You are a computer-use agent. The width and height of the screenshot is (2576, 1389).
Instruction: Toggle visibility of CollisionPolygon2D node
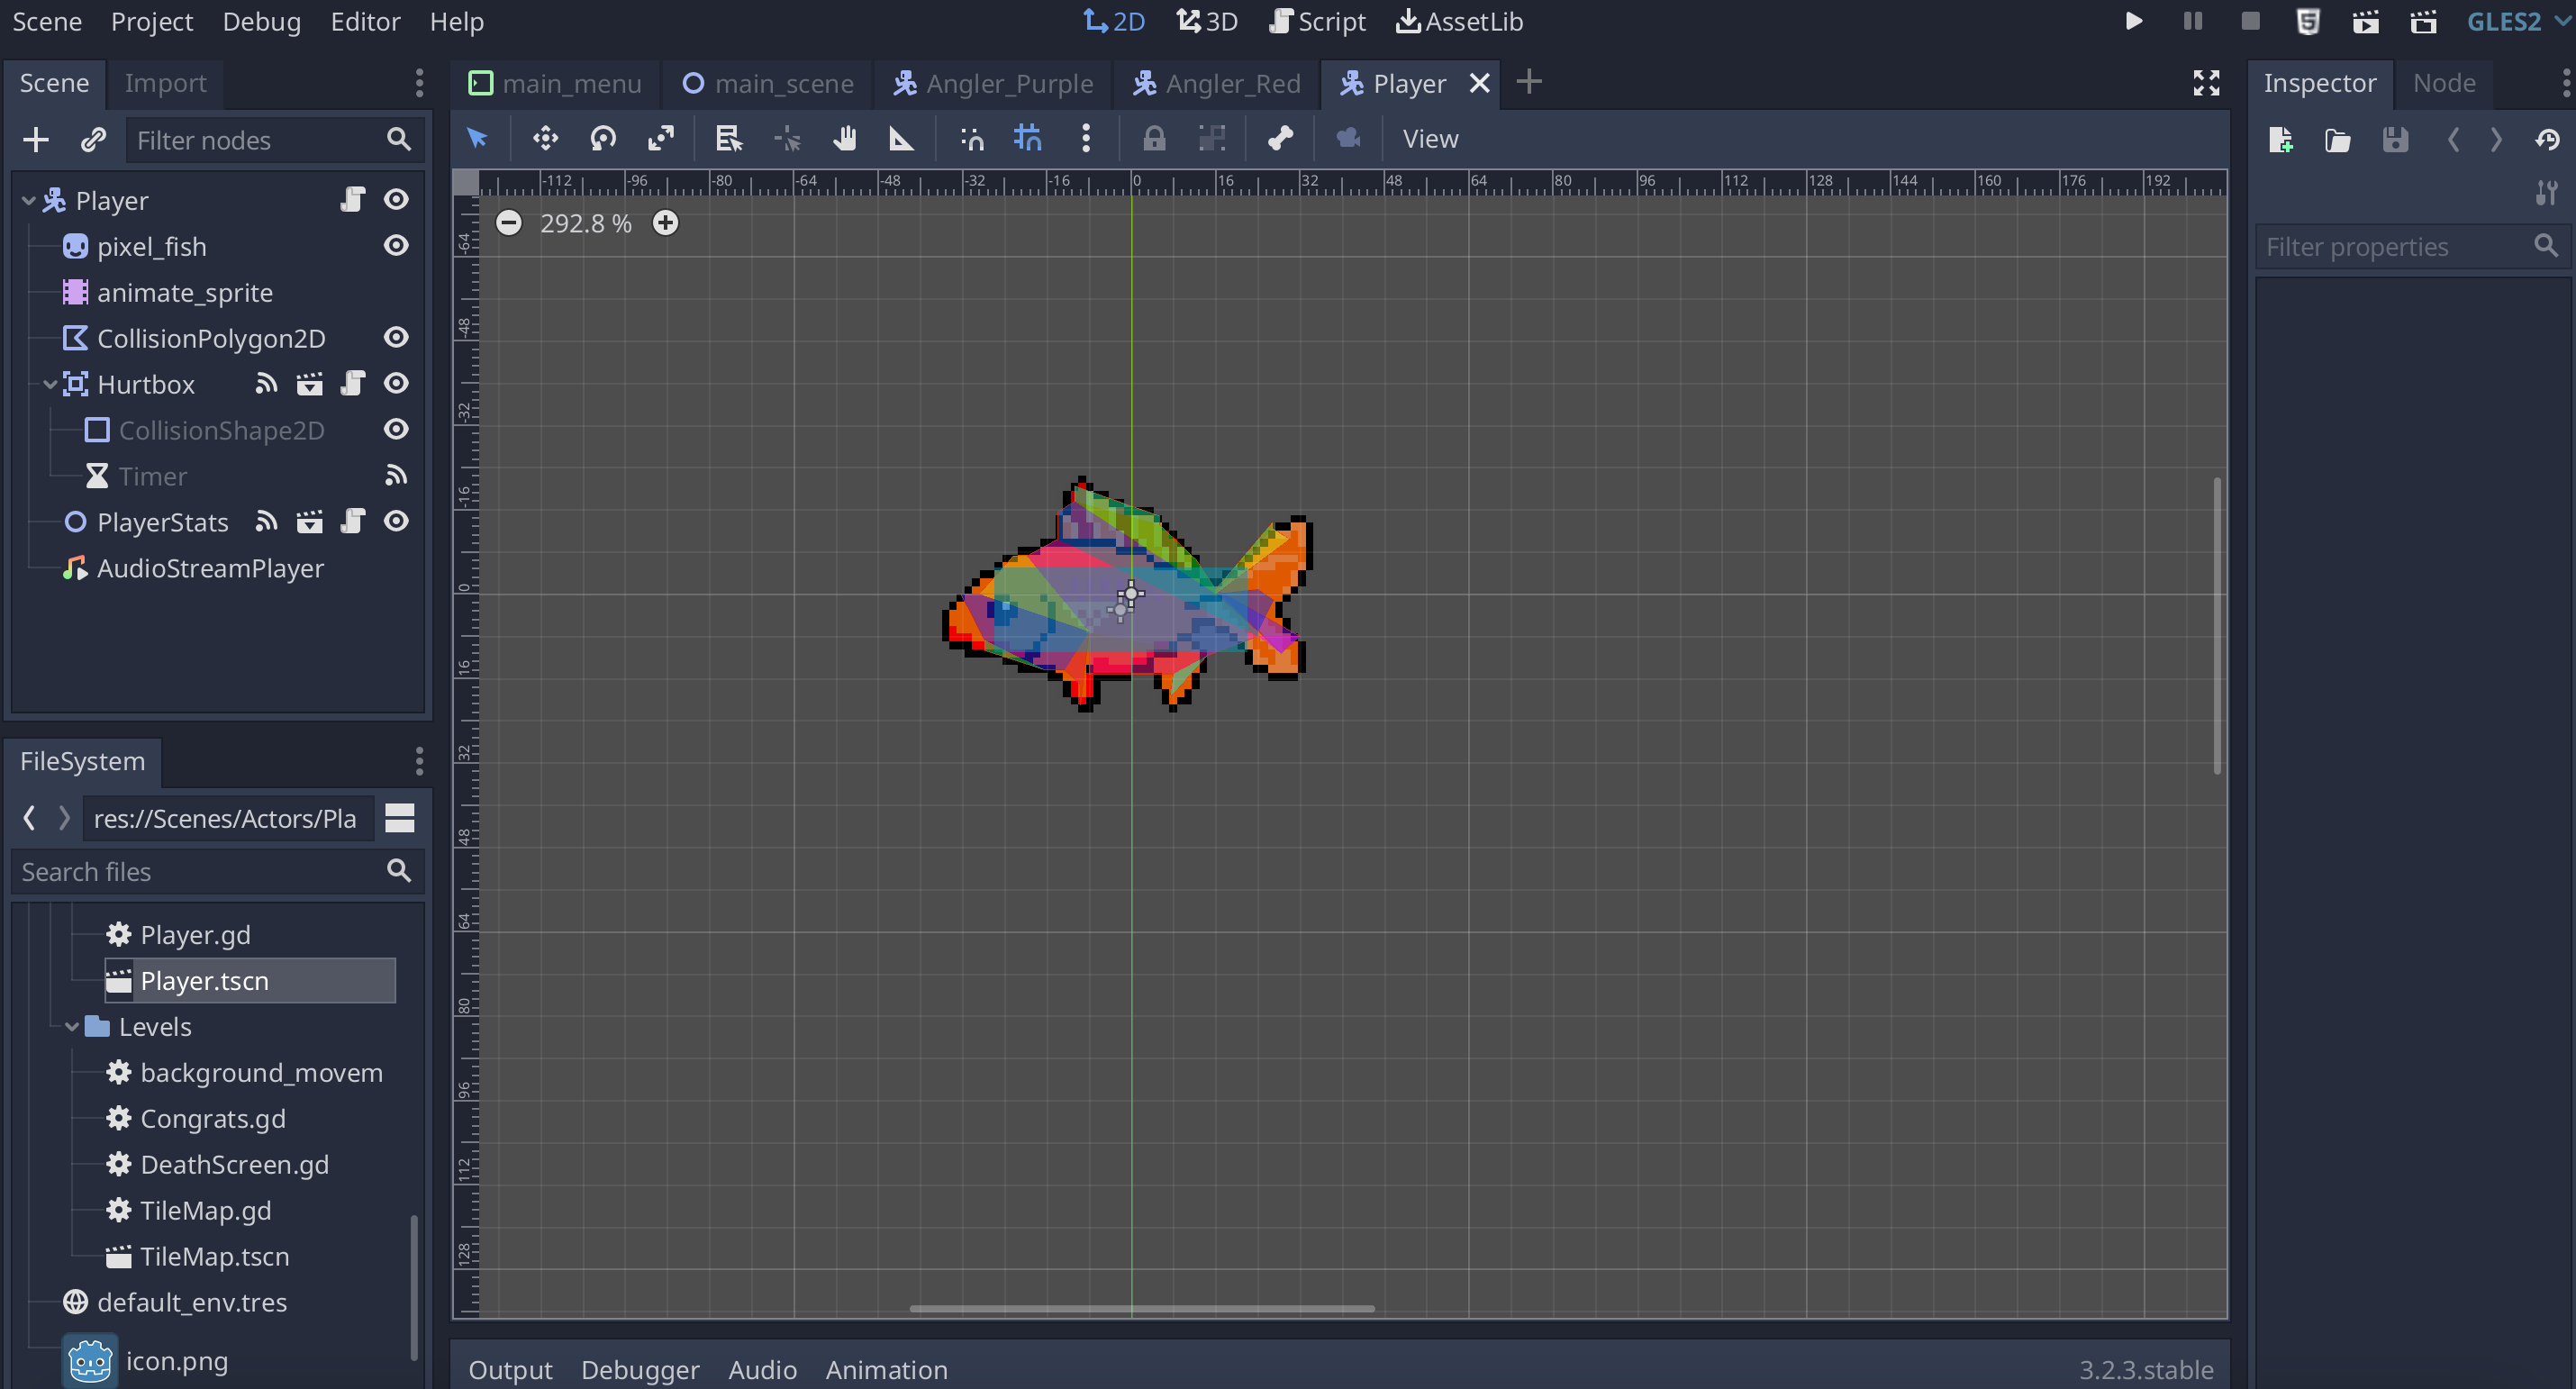tap(396, 338)
